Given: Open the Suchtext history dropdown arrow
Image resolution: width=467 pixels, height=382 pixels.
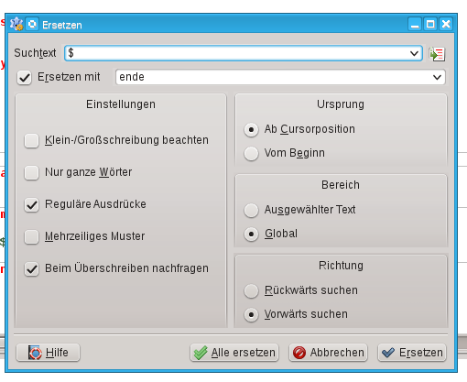Looking at the screenshot, I should coord(414,53).
